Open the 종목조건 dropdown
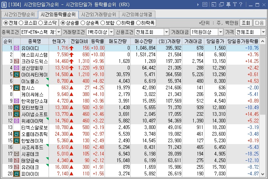The width and height of the screenshot is (268, 179). point(59,32)
